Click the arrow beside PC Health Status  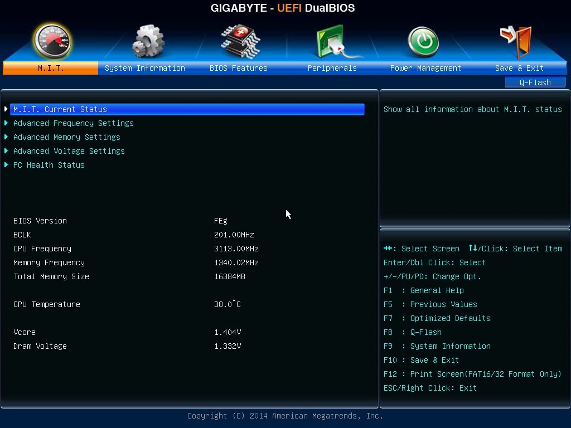(6, 164)
